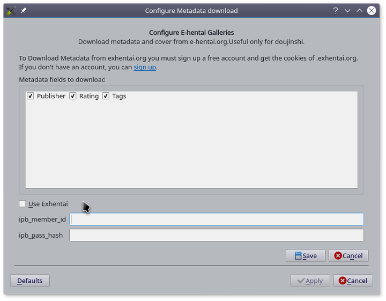Focus the ipb_member_id text field

point(217,219)
